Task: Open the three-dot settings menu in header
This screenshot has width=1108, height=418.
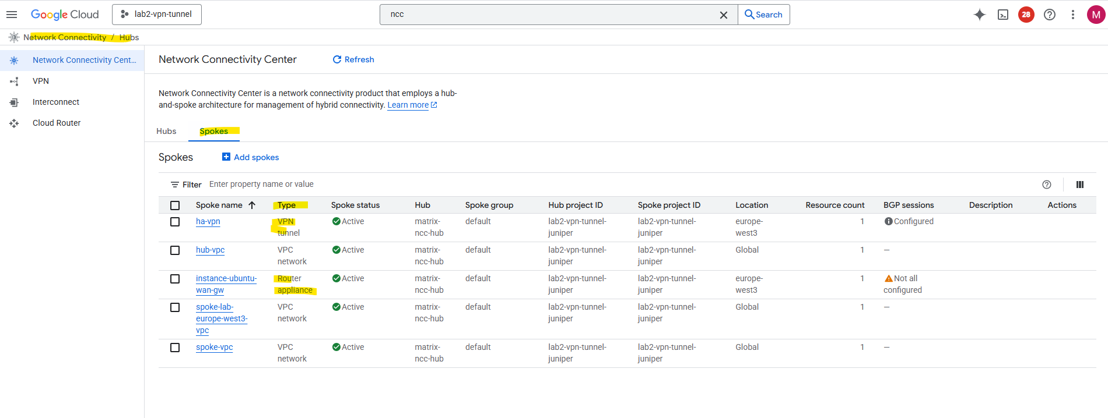Action: 1073,15
